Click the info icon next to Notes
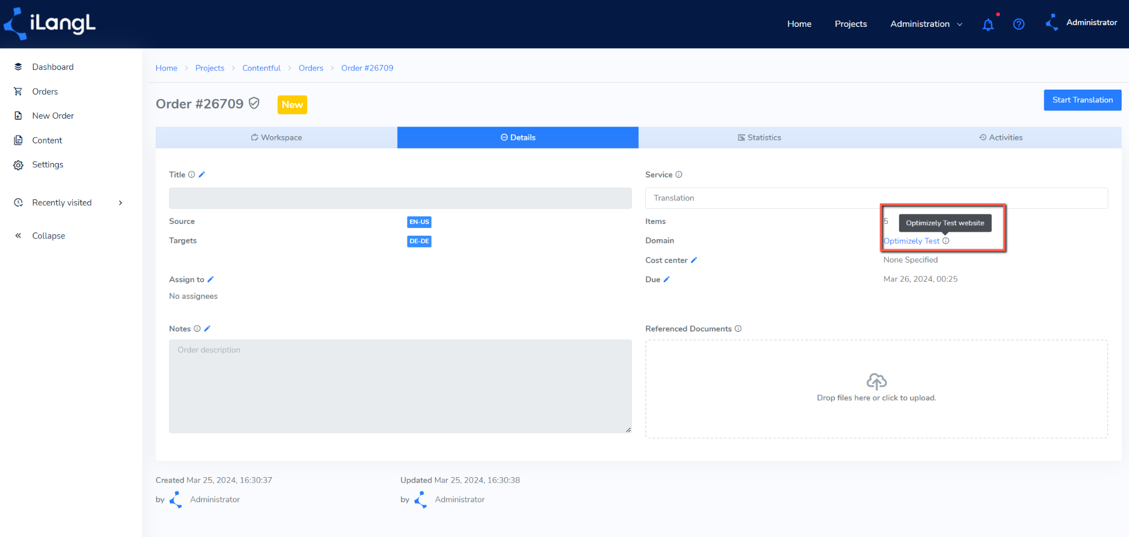Viewport: 1129px width, 537px height. (197, 329)
